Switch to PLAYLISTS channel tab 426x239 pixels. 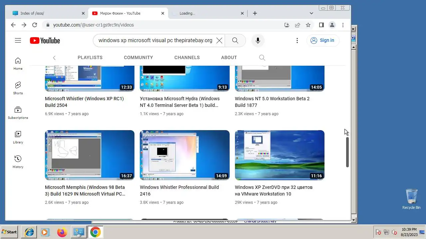[90, 57]
